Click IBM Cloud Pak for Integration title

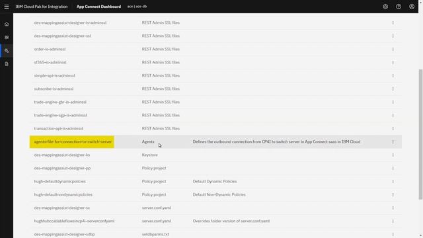click(42, 7)
